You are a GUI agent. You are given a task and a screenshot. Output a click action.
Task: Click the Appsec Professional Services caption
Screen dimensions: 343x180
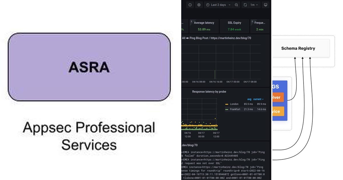pyautogui.click(x=89, y=136)
